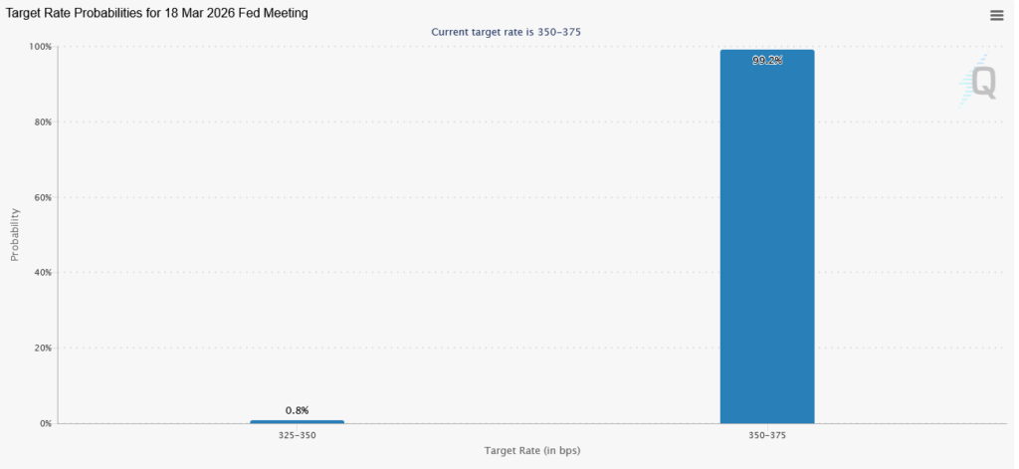Click the 0% y-axis tick label

click(45, 423)
